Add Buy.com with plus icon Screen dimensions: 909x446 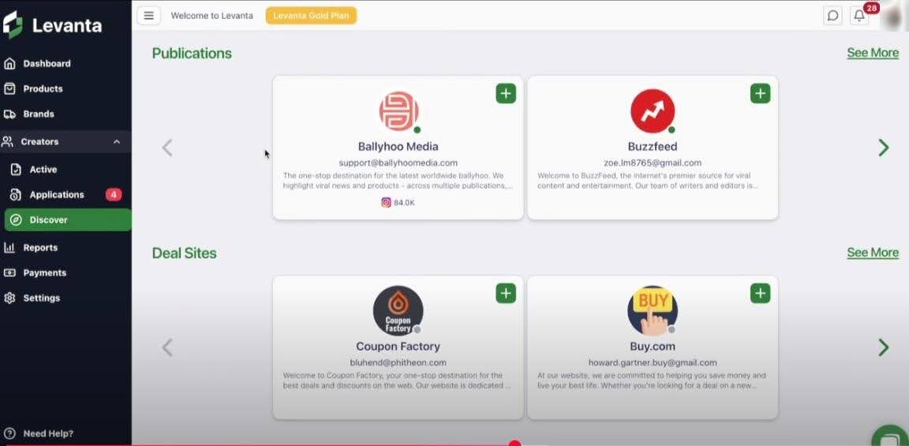click(x=760, y=294)
